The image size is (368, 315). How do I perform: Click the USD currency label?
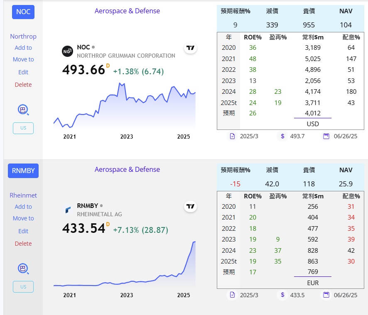point(313,124)
